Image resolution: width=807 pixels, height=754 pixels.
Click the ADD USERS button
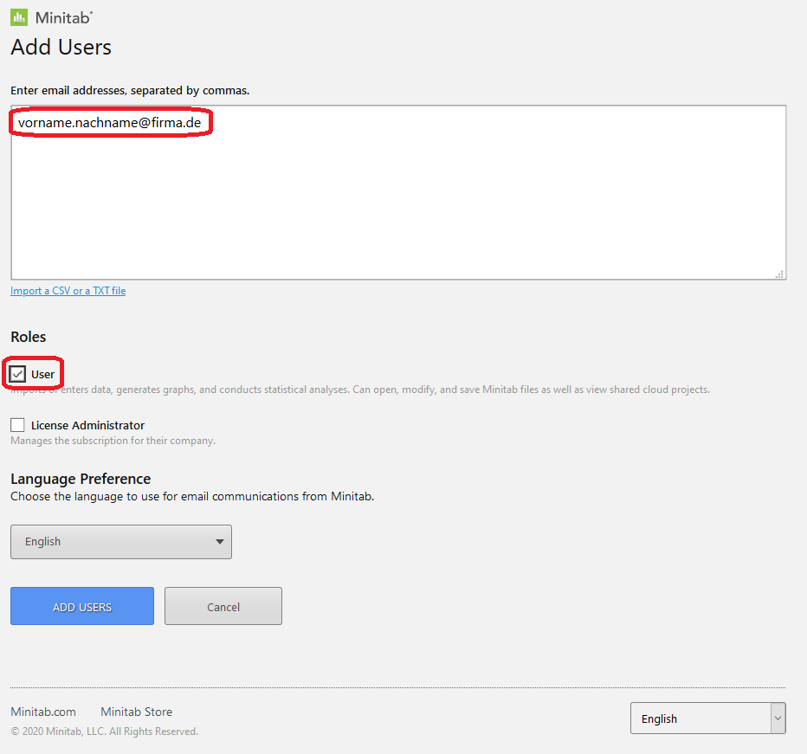coord(82,606)
